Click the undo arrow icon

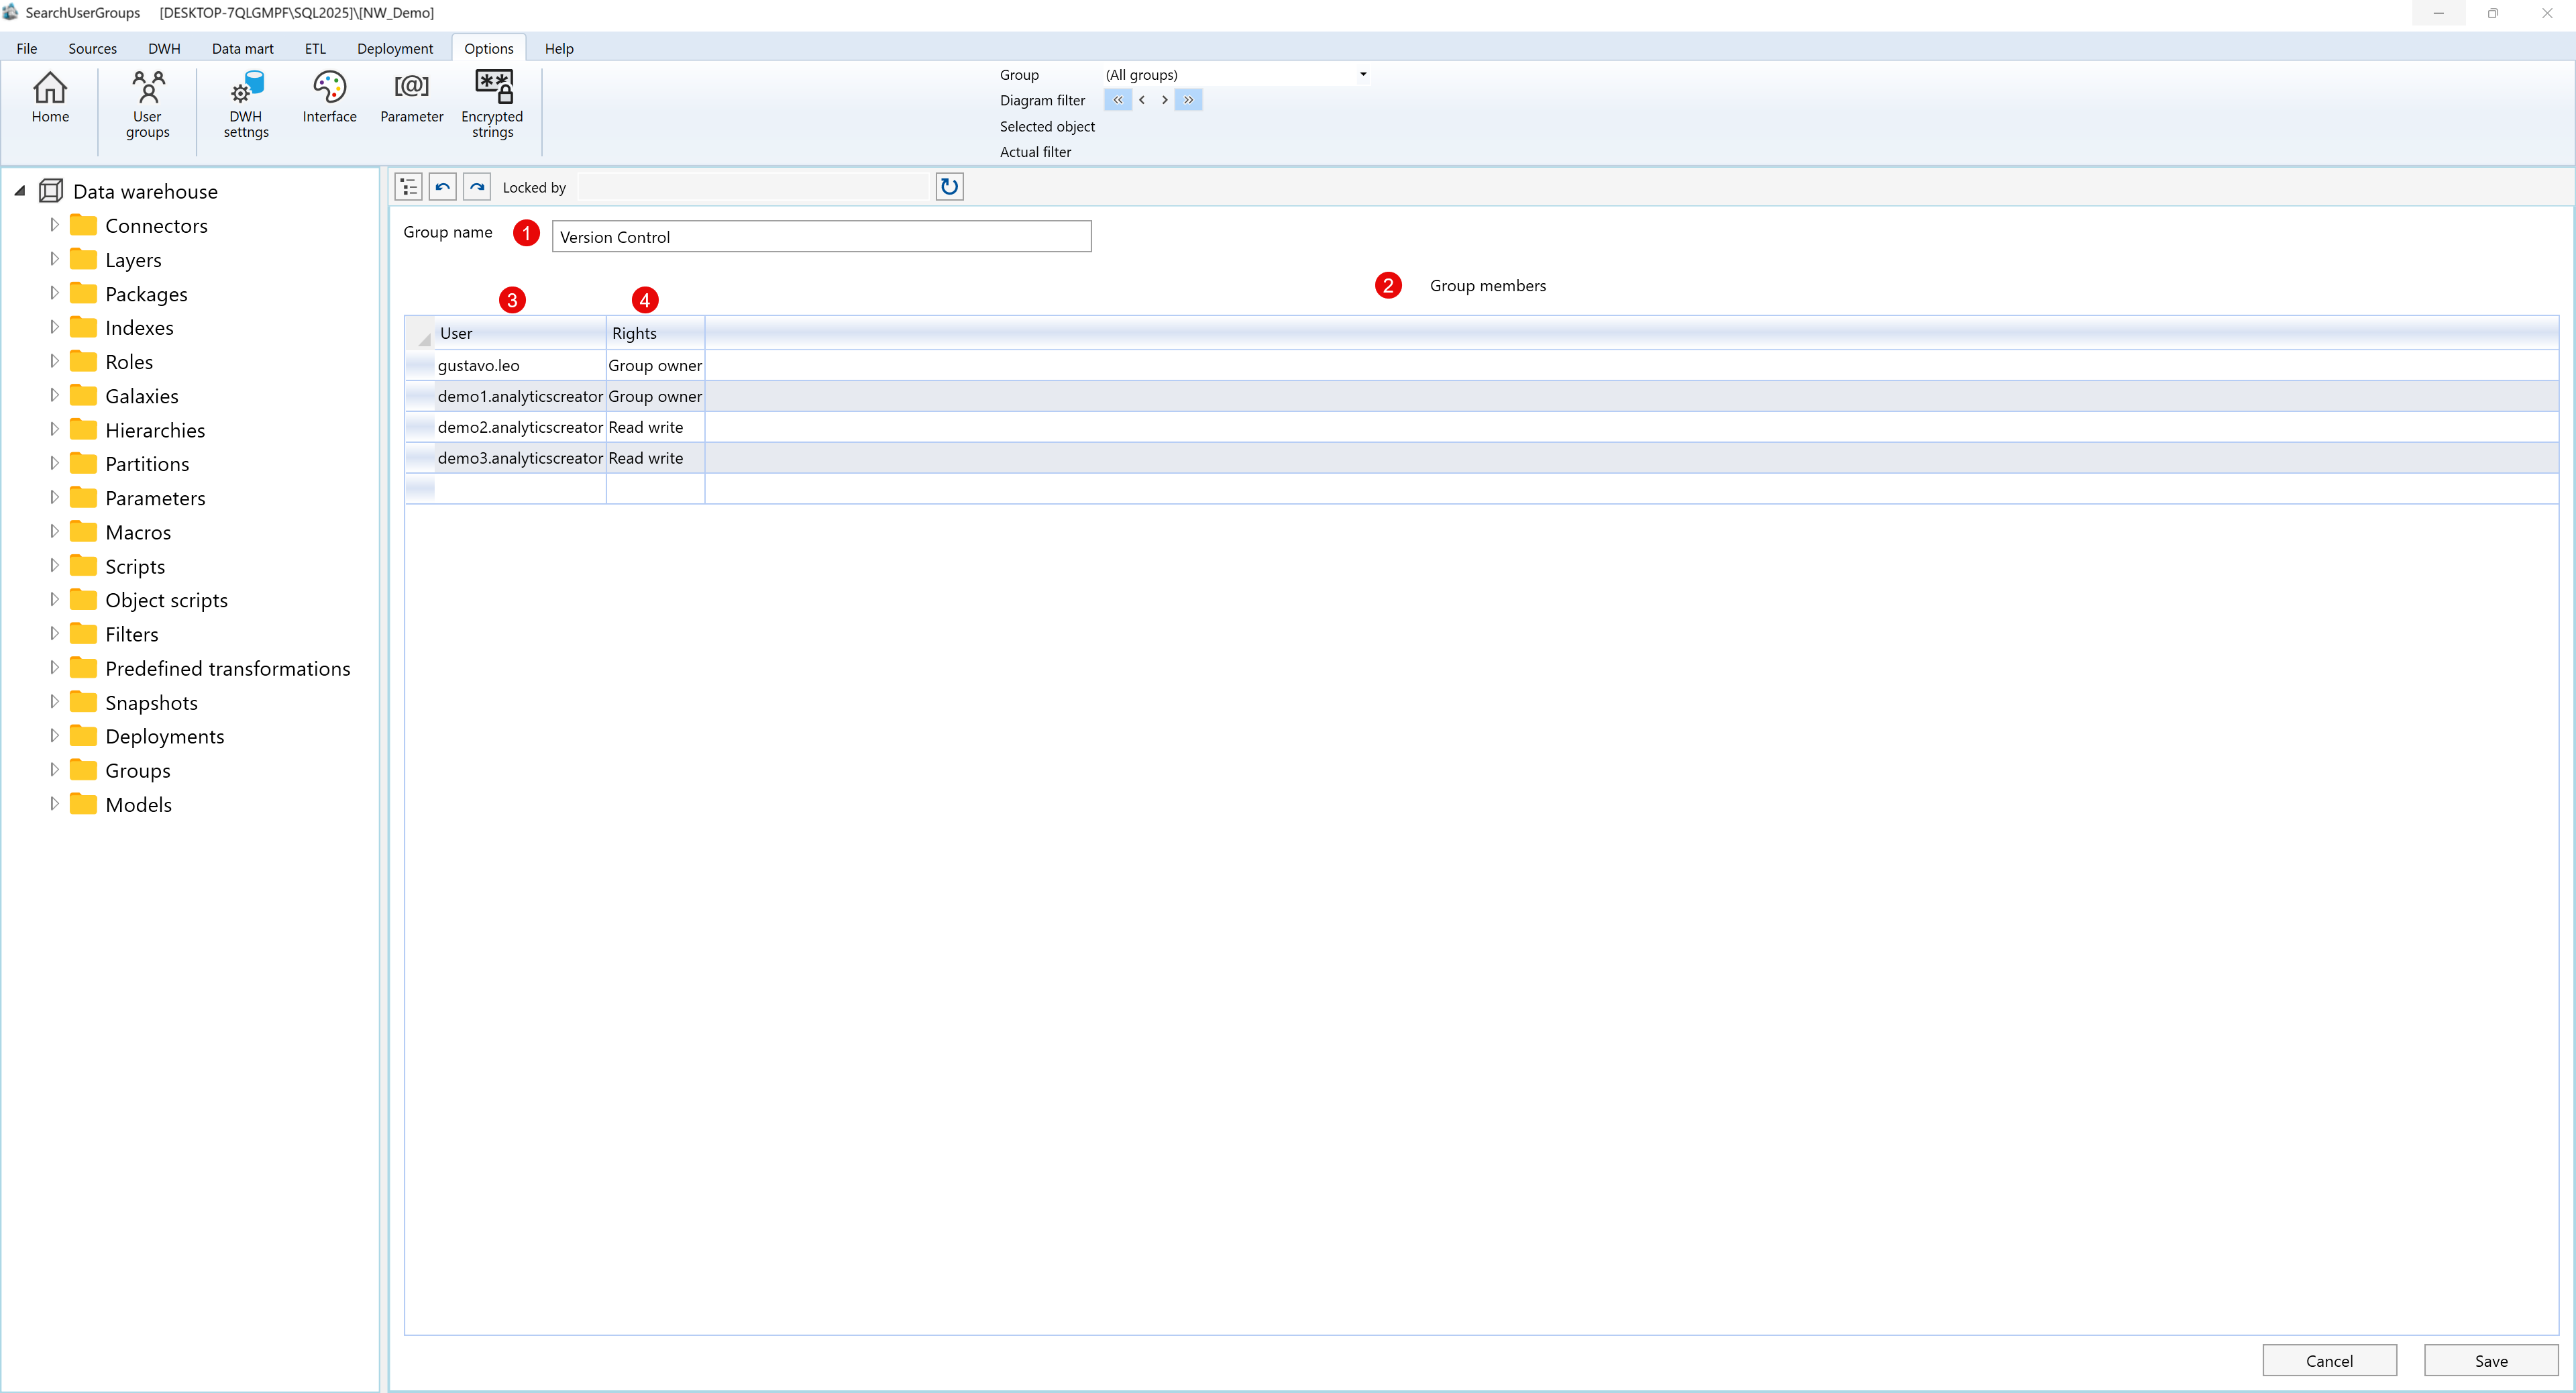[x=442, y=186]
